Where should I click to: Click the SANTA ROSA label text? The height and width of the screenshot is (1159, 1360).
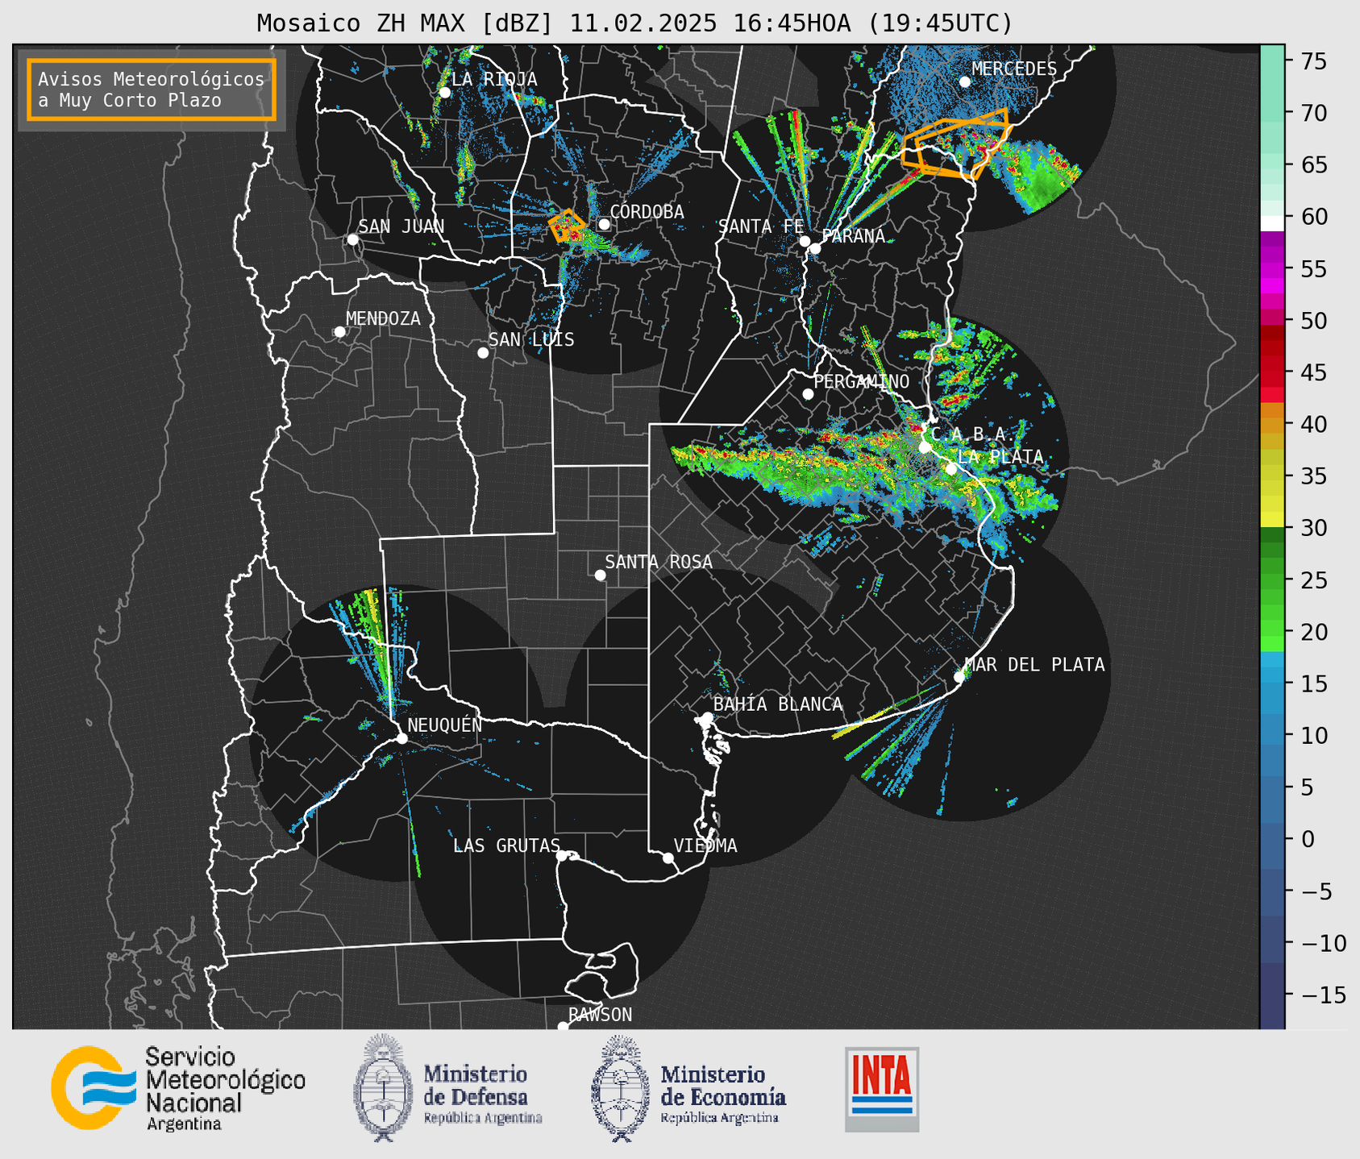[659, 562]
